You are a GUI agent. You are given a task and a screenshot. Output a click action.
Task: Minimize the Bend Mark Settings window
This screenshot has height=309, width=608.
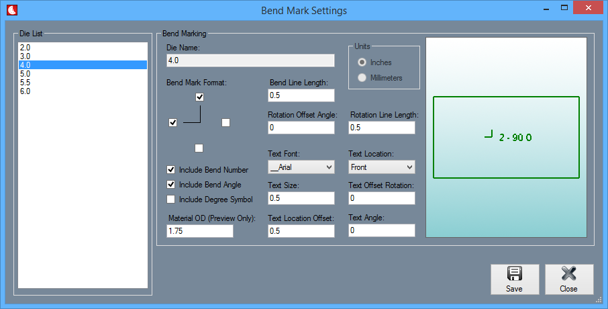click(547, 8)
